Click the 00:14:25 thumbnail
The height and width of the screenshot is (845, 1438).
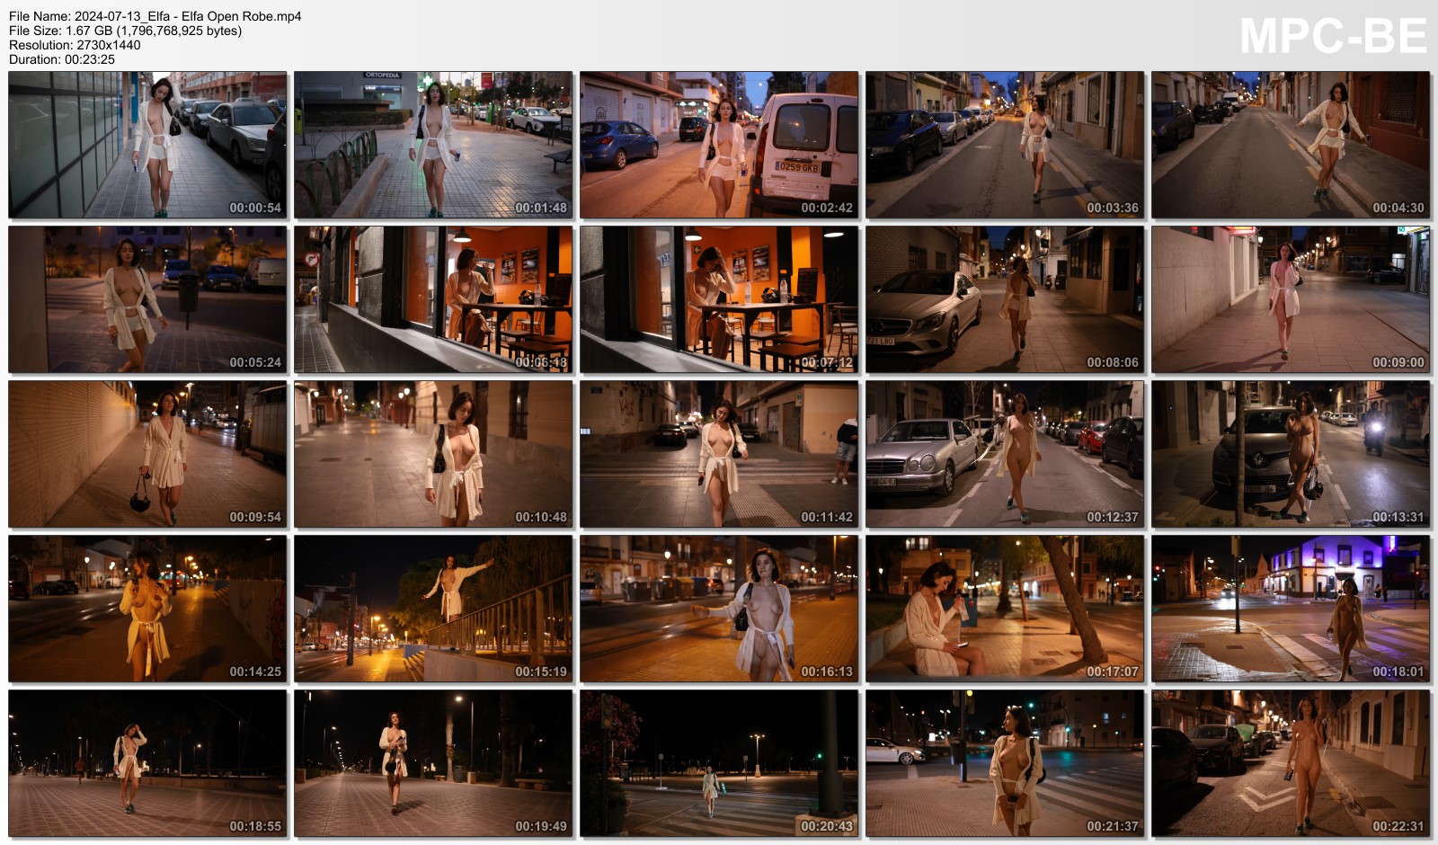[x=147, y=609]
